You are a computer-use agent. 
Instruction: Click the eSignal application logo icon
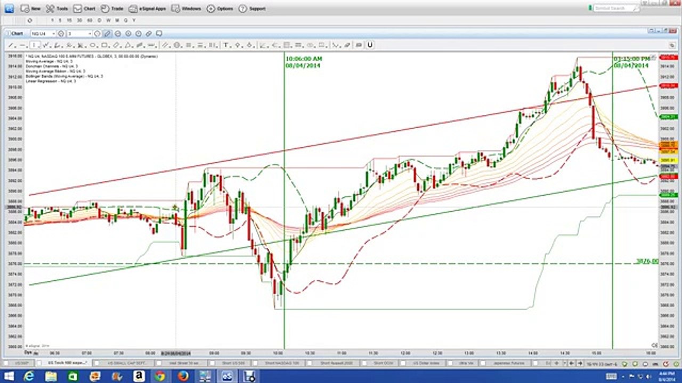pyautogui.click(x=9, y=9)
